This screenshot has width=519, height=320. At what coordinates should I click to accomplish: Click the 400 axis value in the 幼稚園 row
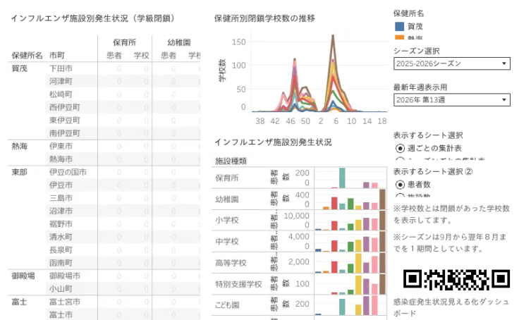[x=303, y=195]
